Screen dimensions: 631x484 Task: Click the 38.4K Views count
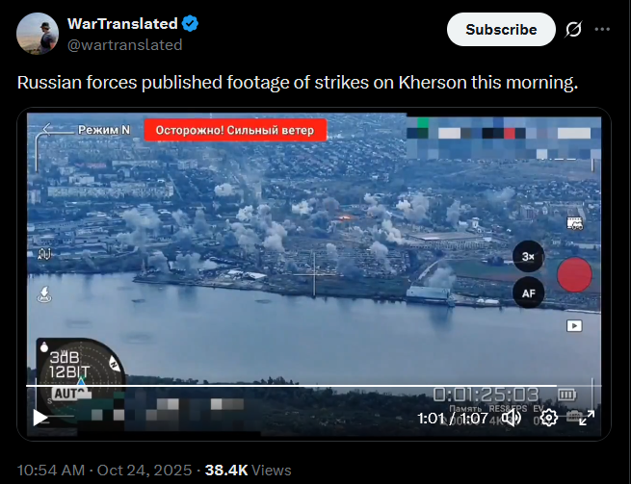click(x=248, y=470)
